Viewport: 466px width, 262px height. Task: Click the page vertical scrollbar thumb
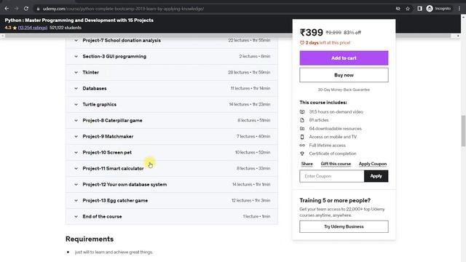click(x=463, y=131)
